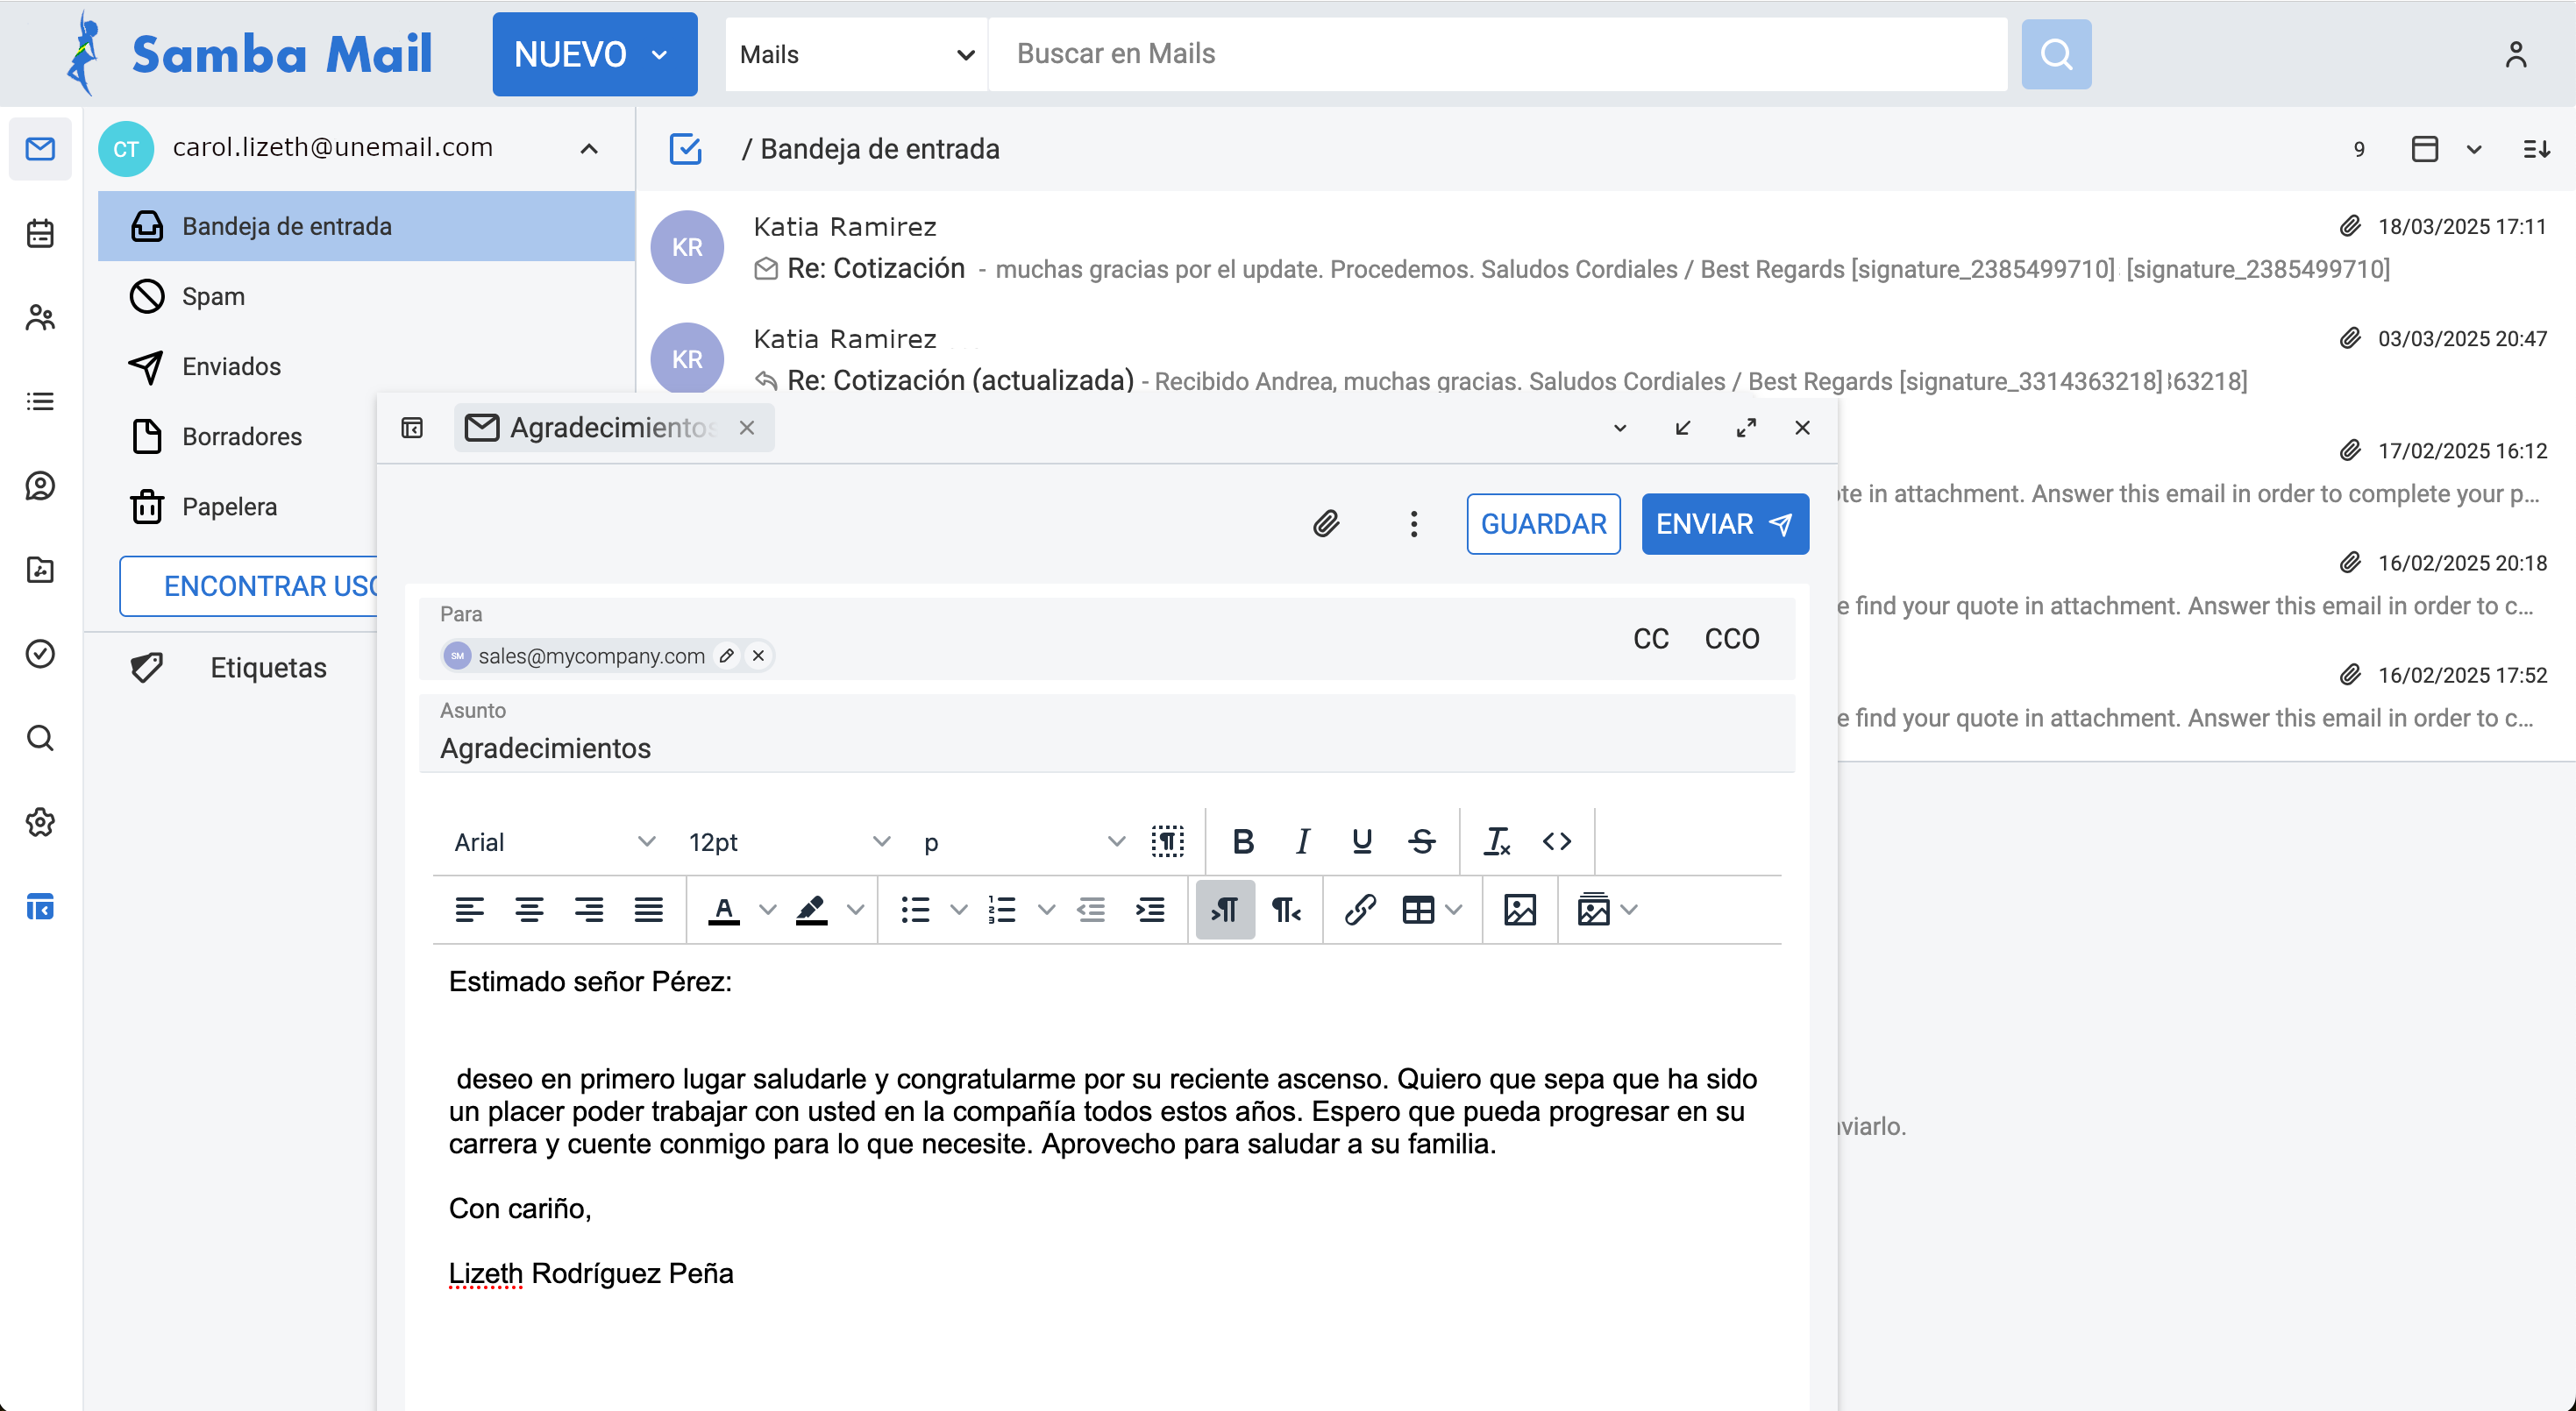Click the Buscar en Mails search field
The image size is (2576, 1411).
click(x=1497, y=54)
